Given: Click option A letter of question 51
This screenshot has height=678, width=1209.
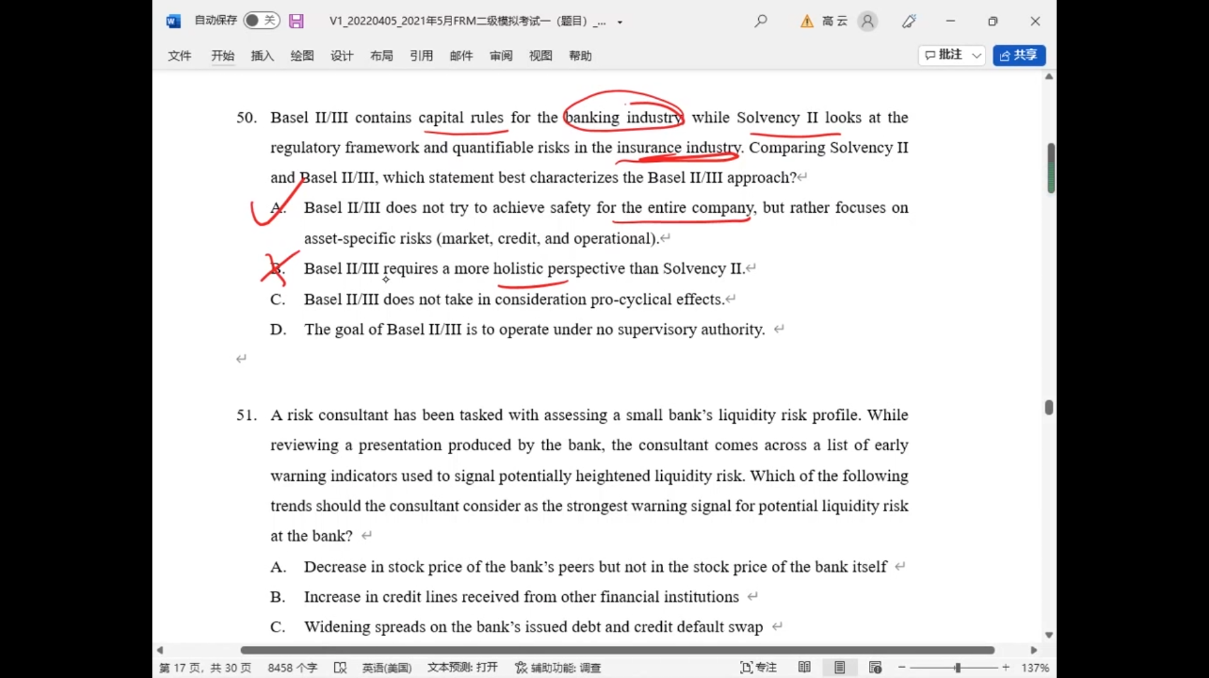Looking at the screenshot, I should tap(278, 567).
